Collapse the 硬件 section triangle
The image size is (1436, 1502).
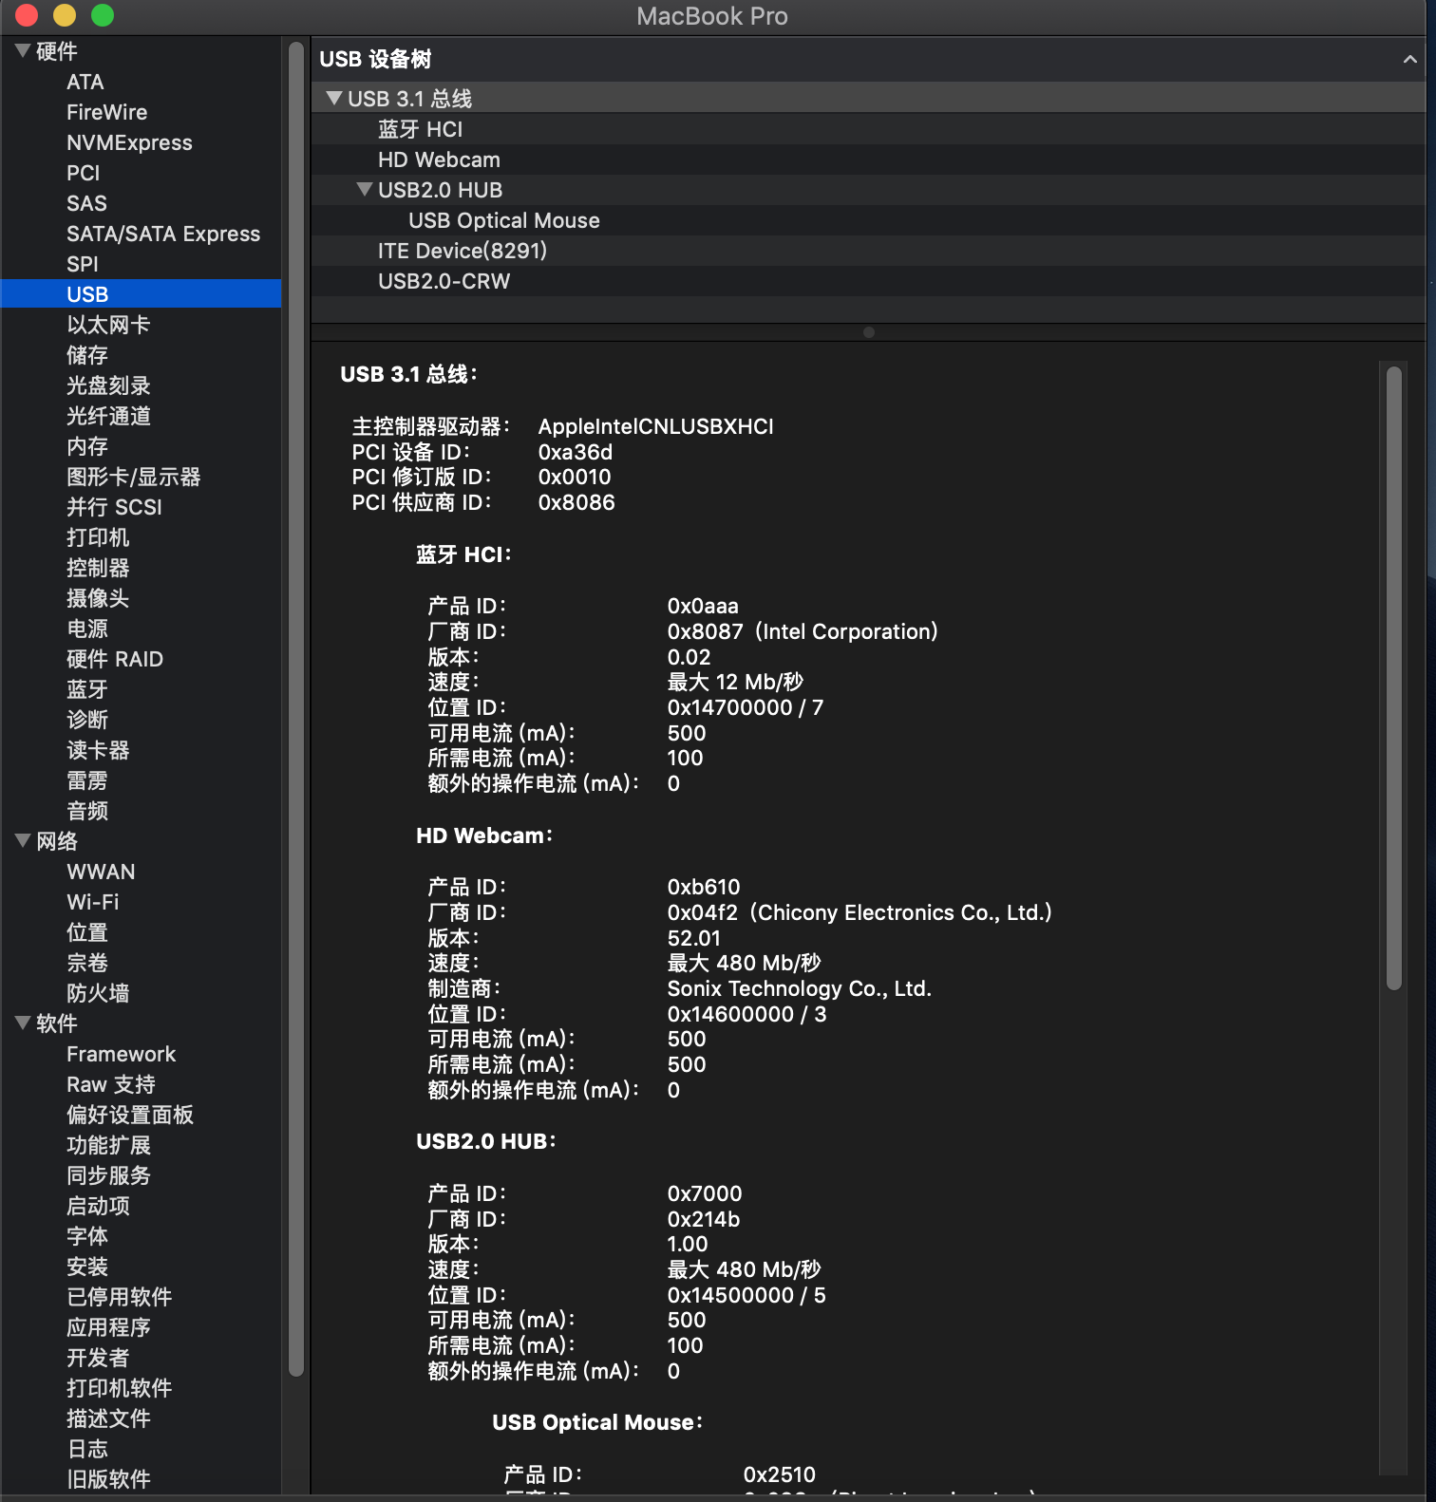point(23,50)
